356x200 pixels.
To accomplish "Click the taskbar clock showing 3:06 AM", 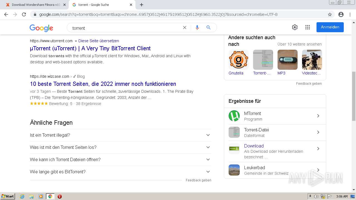I will point(342,196).
